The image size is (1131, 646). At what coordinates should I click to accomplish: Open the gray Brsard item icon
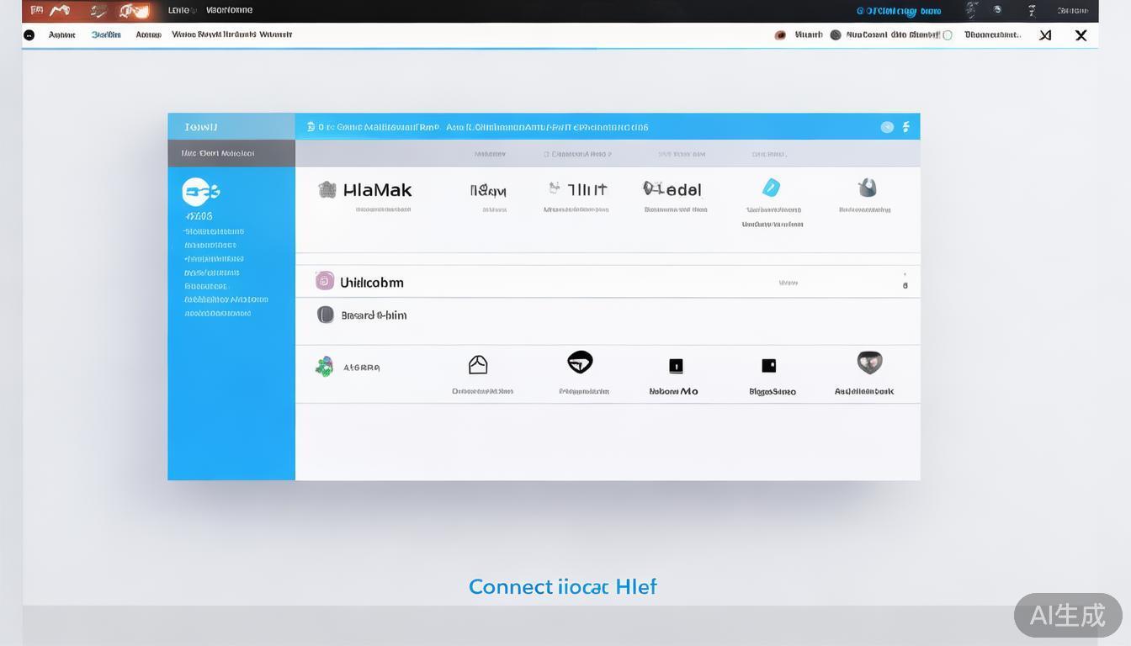(325, 315)
